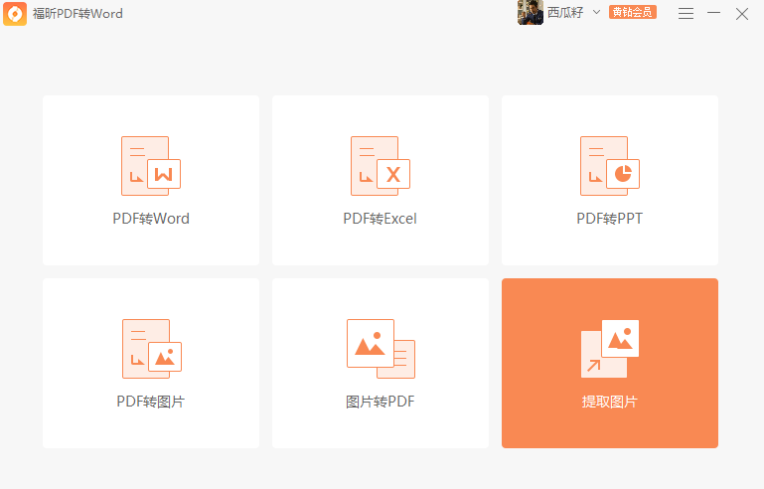This screenshot has height=489, width=764.
Task: Select the 图片转PDF text label
Action: [x=380, y=402]
